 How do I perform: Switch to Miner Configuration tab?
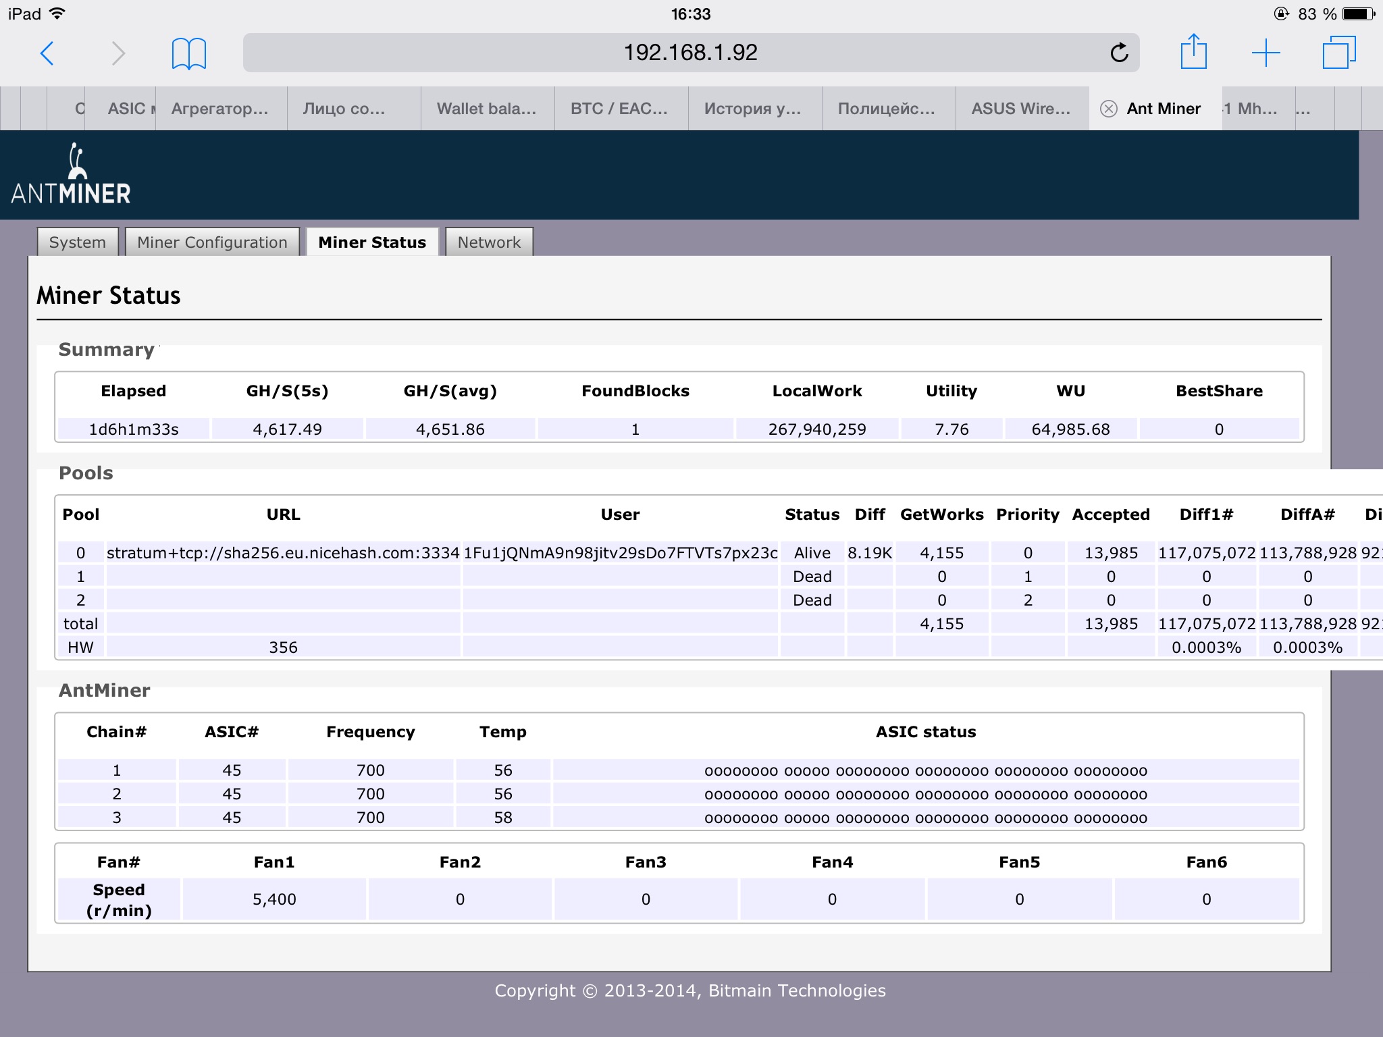(x=212, y=242)
